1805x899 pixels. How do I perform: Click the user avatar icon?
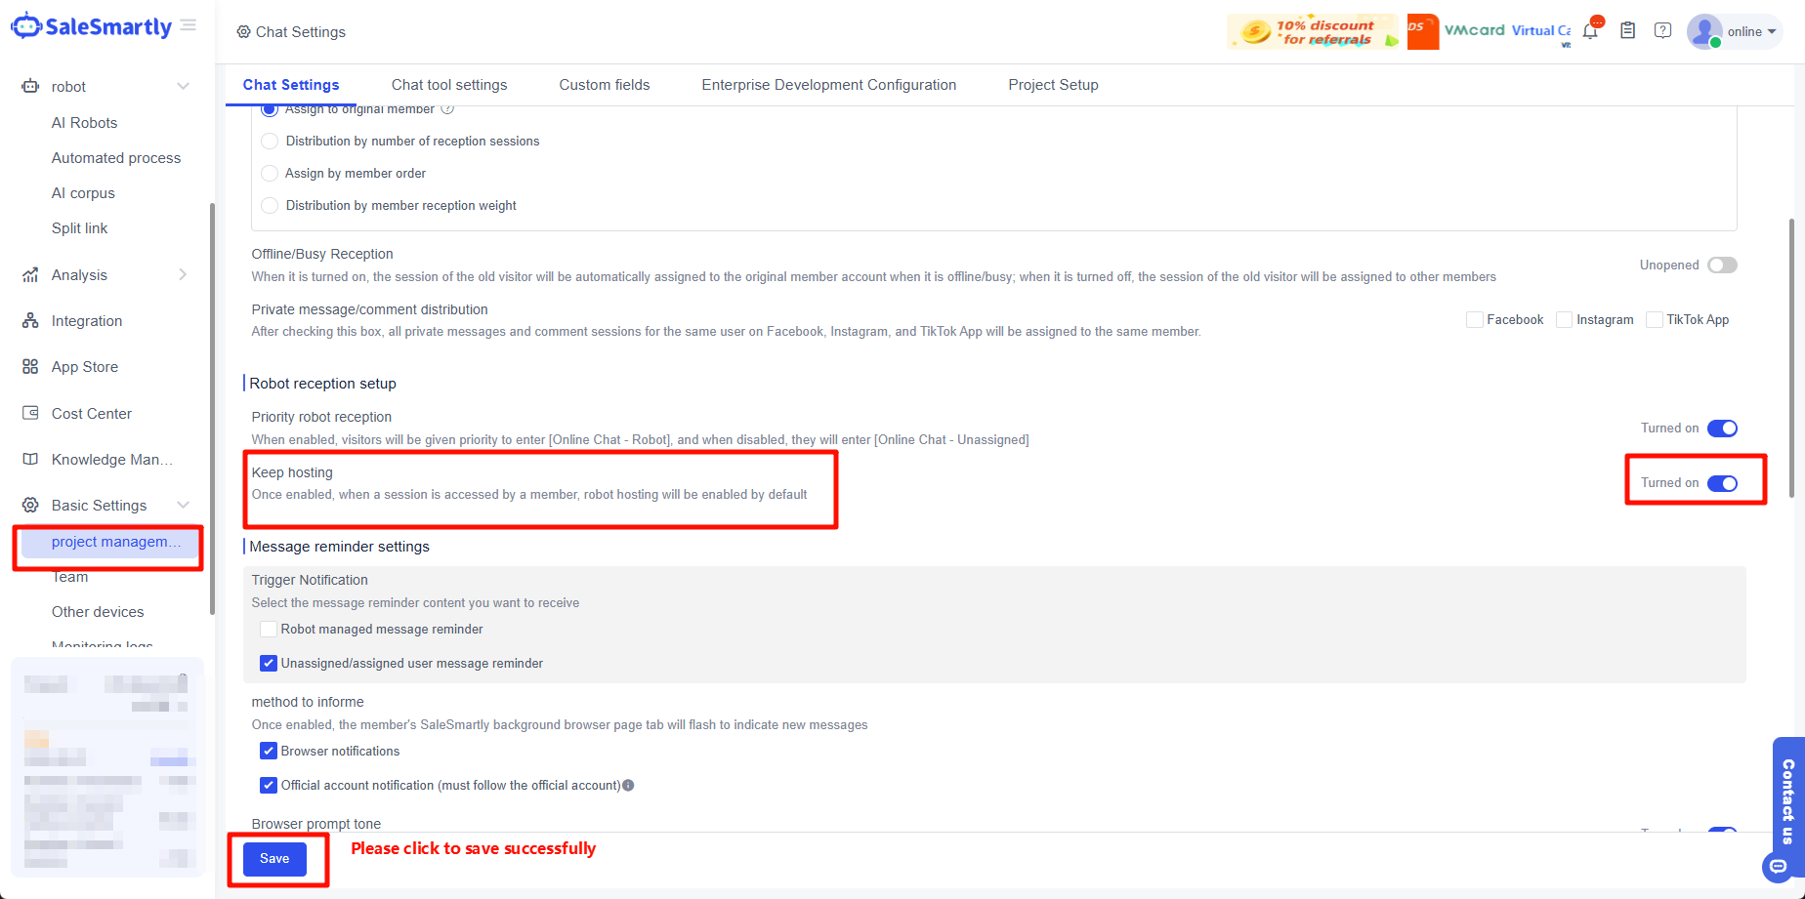1704,31
